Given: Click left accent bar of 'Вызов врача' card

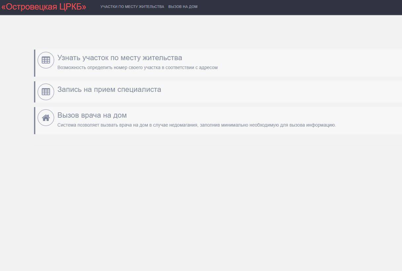Looking at the screenshot, I should click(x=35, y=120).
